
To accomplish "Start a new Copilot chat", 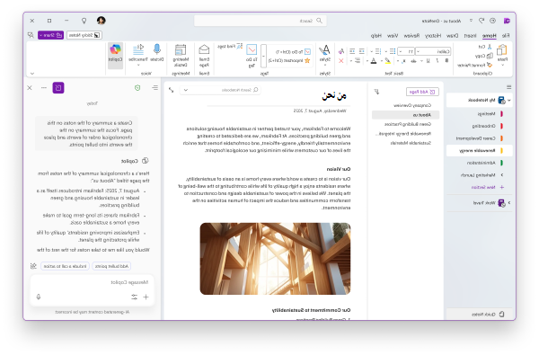I will pyautogui.click(x=58, y=88).
